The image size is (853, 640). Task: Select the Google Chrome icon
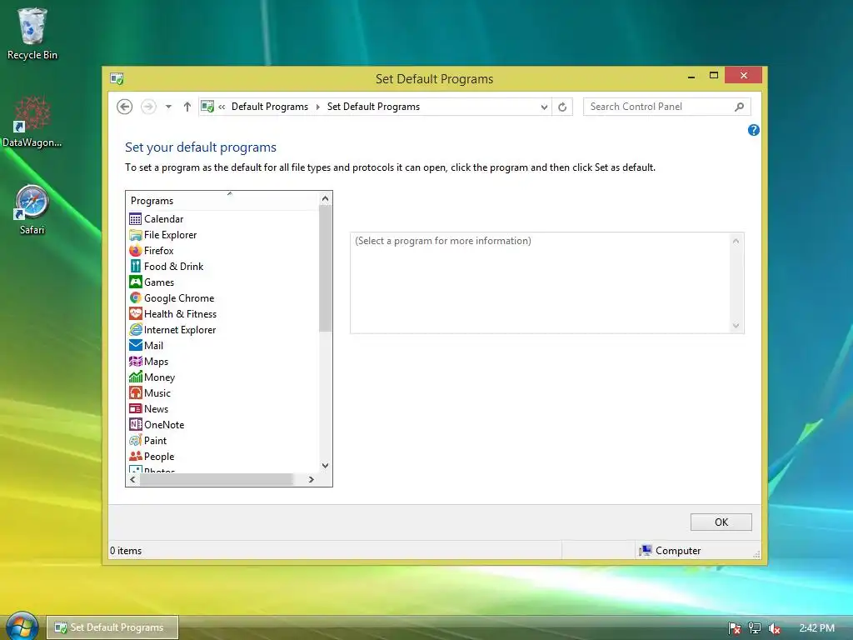pyautogui.click(x=136, y=298)
